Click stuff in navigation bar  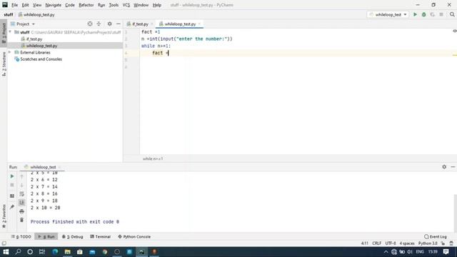tap(9, 14)
